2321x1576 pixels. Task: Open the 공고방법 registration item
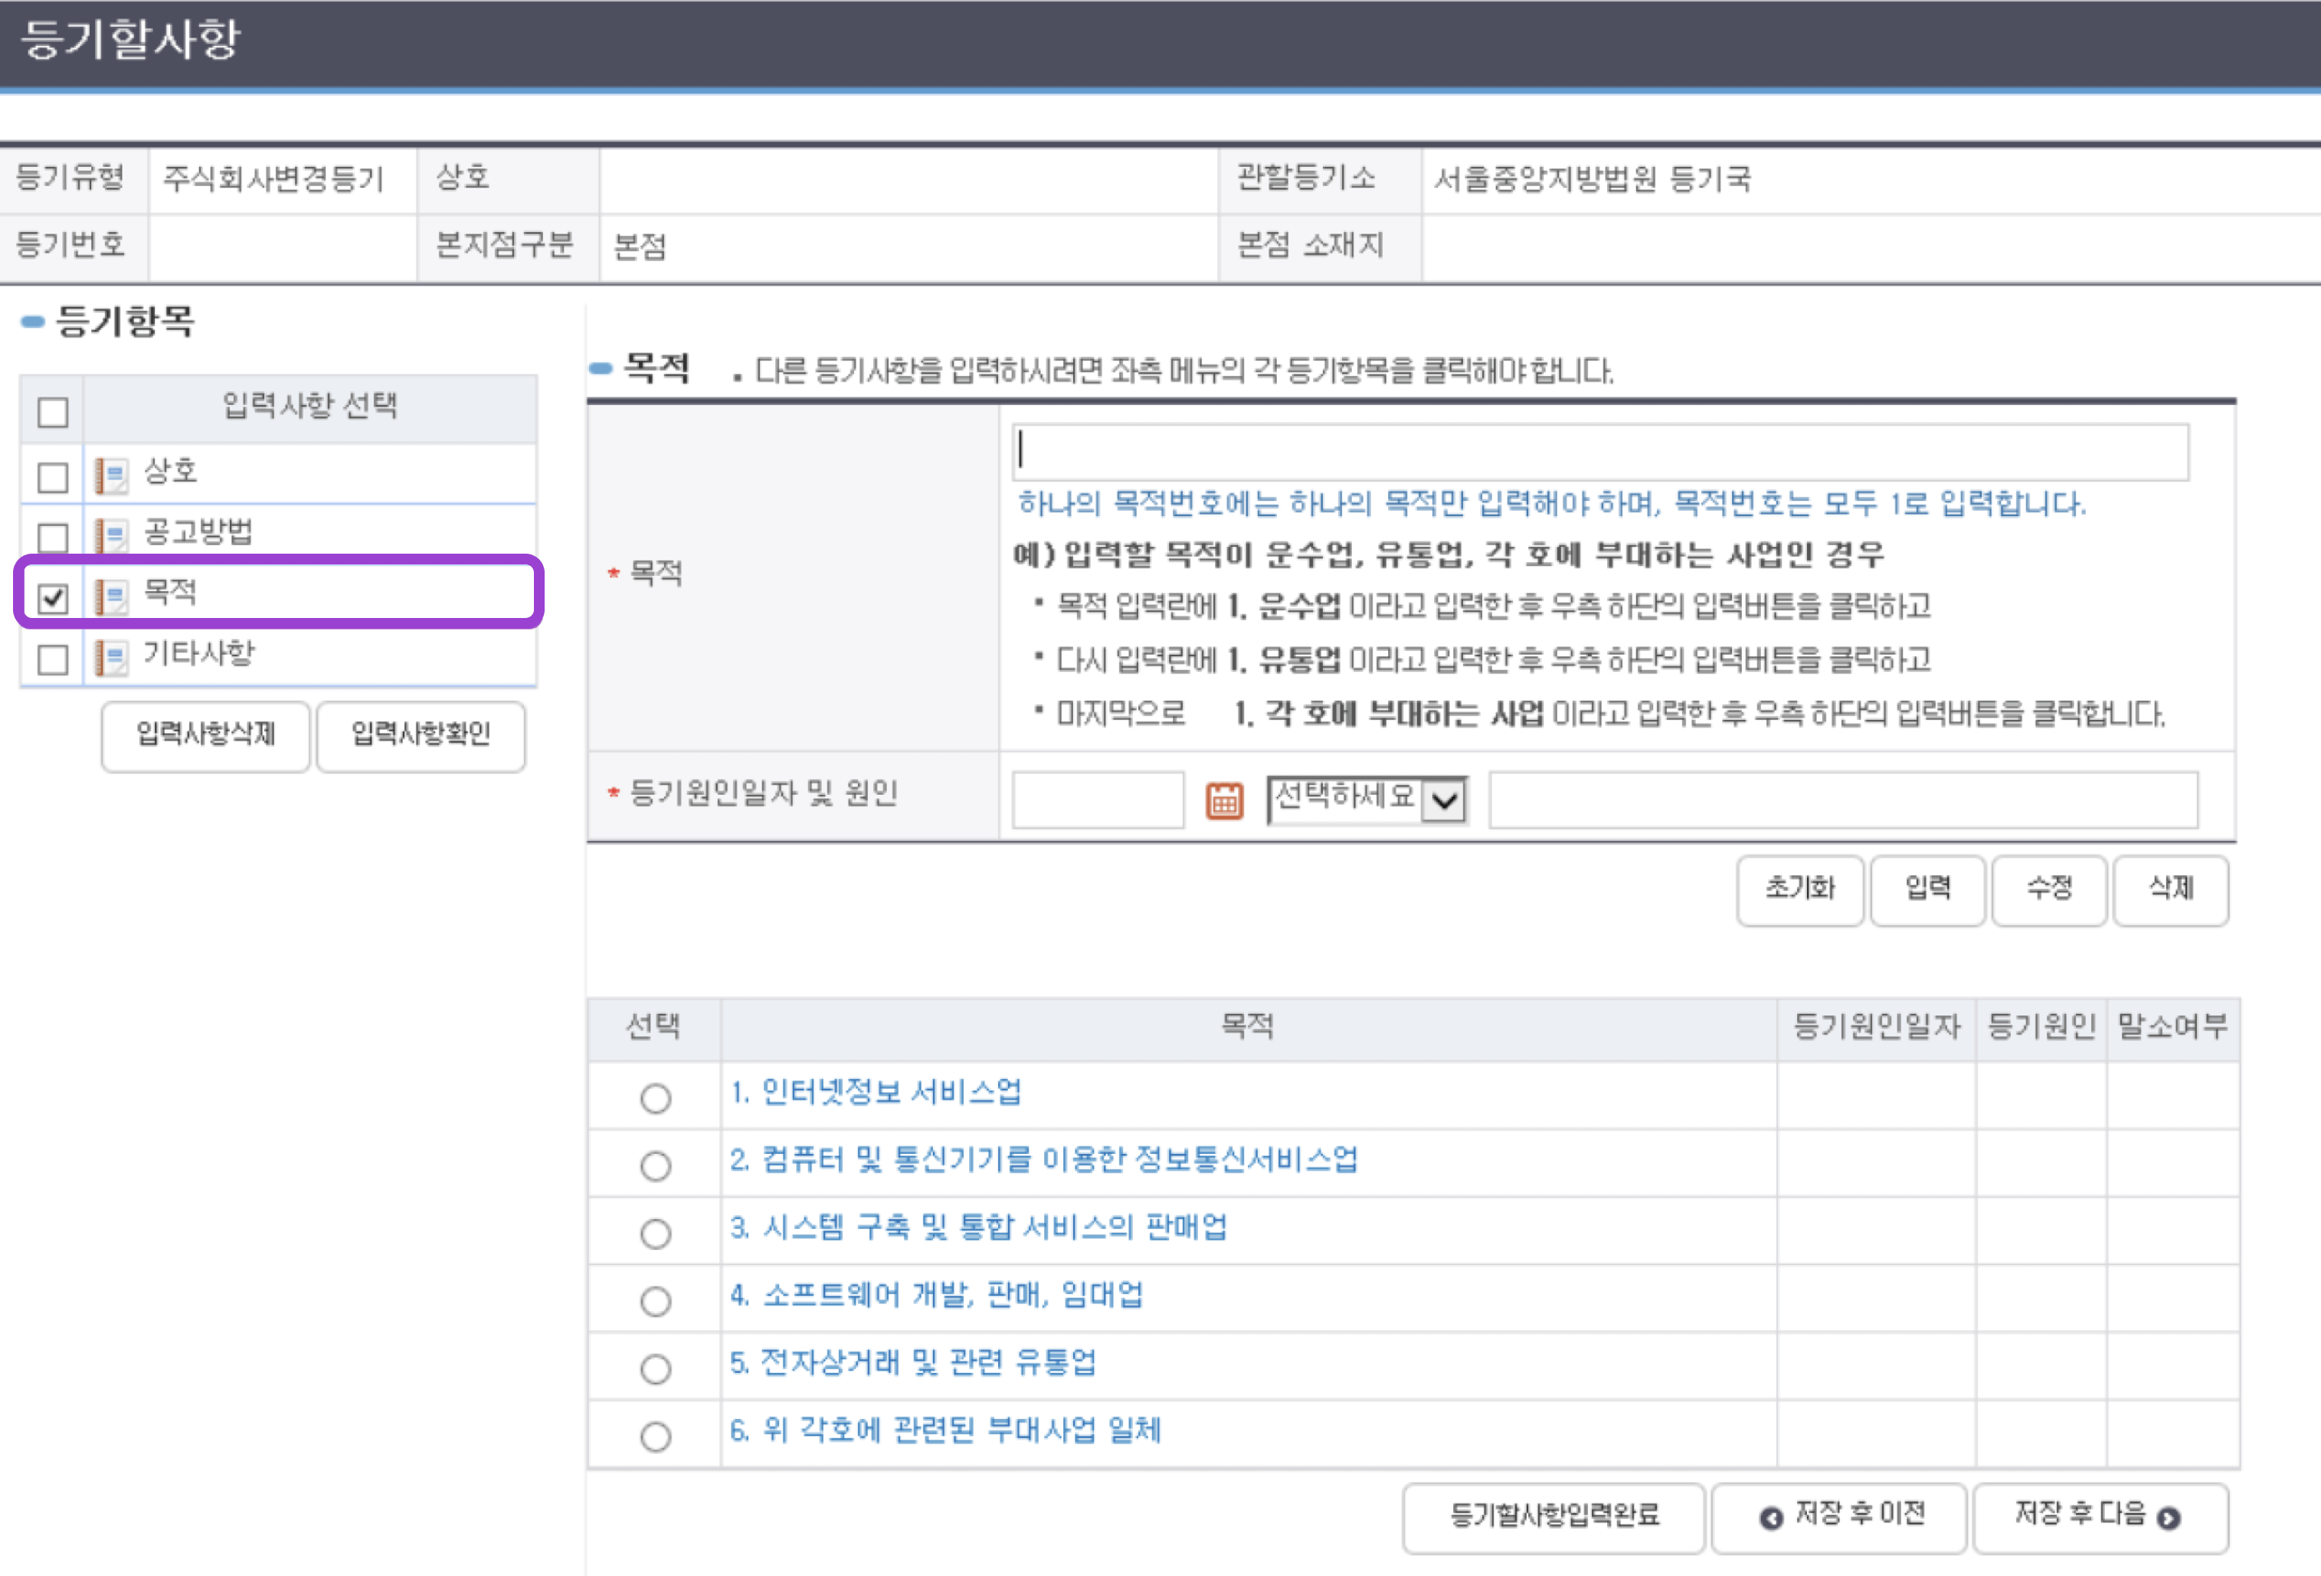click(x=198, y=531)
